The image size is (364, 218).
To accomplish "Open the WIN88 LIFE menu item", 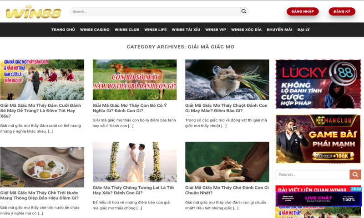I will (156, 30).
